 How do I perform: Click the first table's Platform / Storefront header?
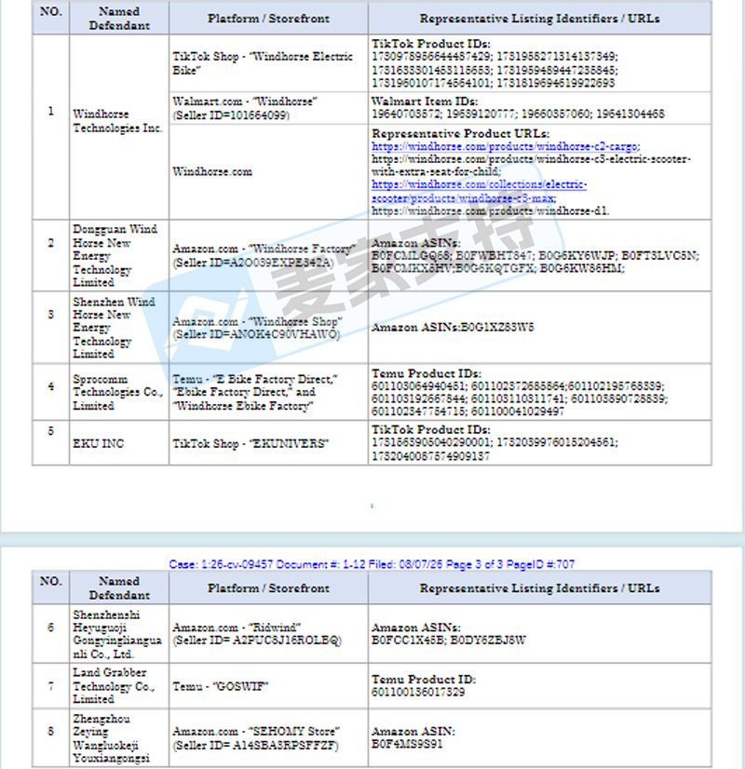coord(268,18)
